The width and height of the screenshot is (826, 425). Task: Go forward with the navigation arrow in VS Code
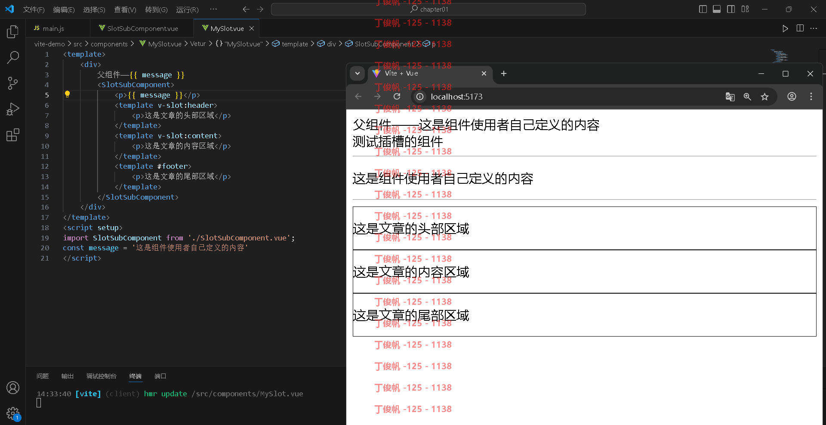(x=260, y=9)
